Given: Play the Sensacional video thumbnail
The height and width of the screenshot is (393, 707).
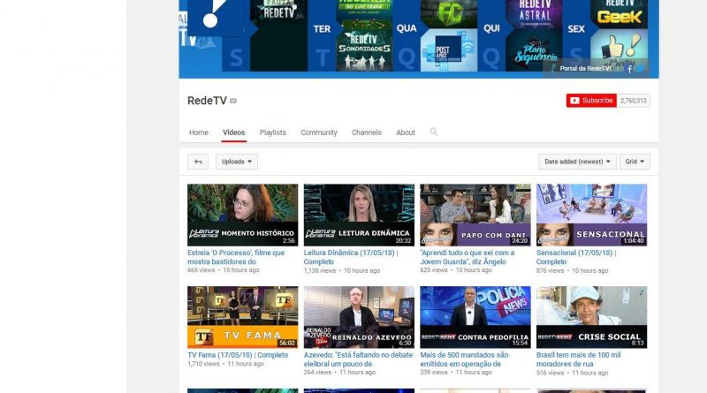Looking at the screenshot, I should point(591,215).
